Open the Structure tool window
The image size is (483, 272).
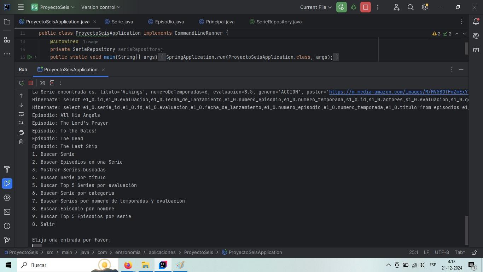7,40
